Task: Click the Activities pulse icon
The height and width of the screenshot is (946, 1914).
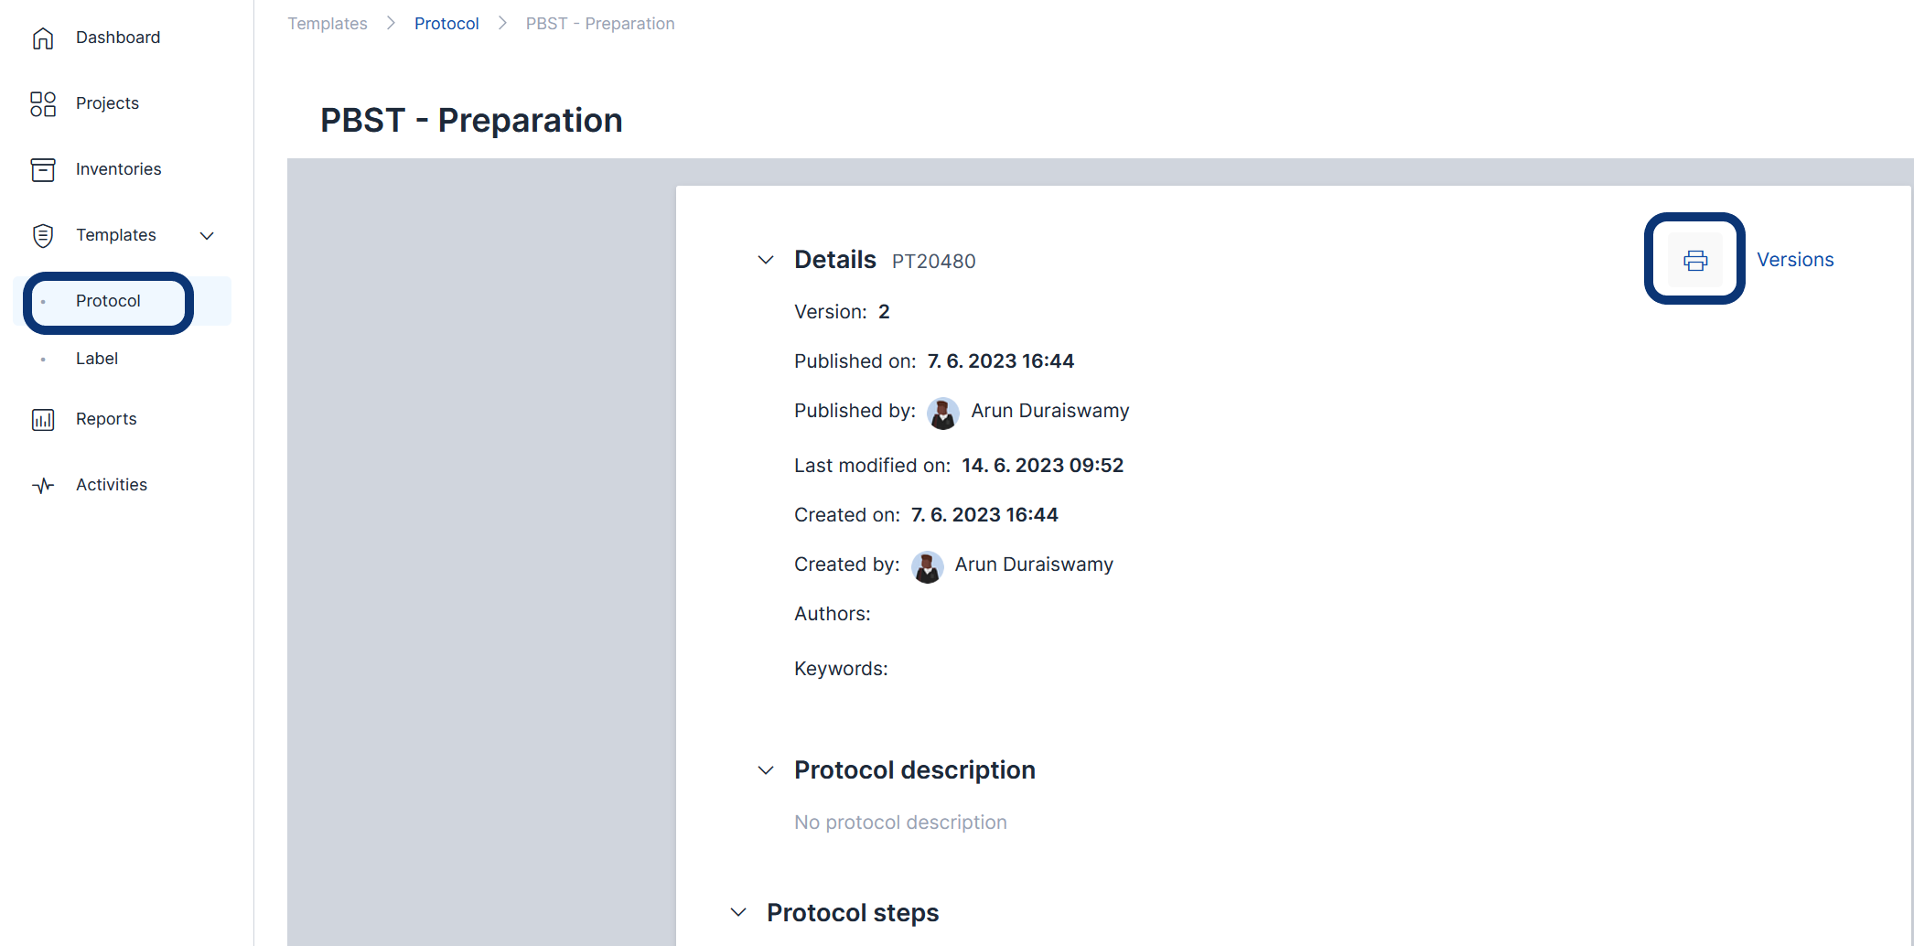Action: [43, 485]
